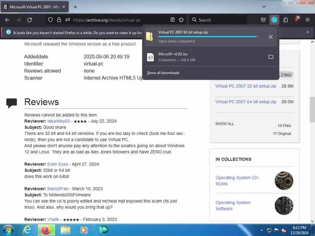Open the extensions puzzle icon
This screenshot has height=236, width=315.
(x=285, y=20)
